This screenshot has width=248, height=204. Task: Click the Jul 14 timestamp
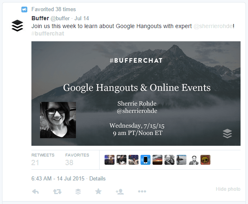point(81,18)
